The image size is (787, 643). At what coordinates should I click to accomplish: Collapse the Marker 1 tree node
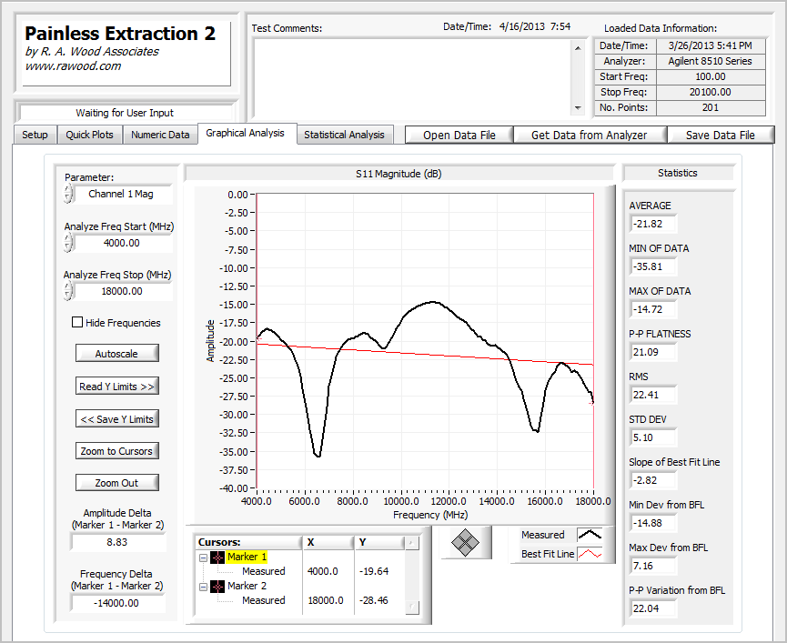tap(203, 558)
